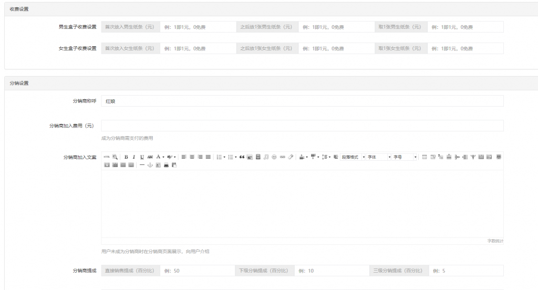Focus 下级分销提成 percentage input
This screenshot has height=290, width=538.
332,271
